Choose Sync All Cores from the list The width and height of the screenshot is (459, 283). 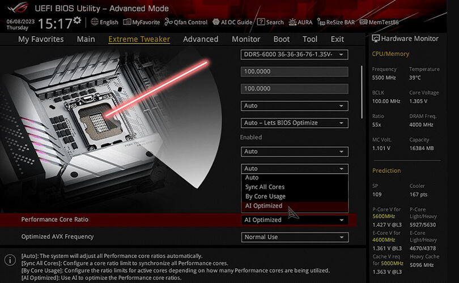(265, 187)
